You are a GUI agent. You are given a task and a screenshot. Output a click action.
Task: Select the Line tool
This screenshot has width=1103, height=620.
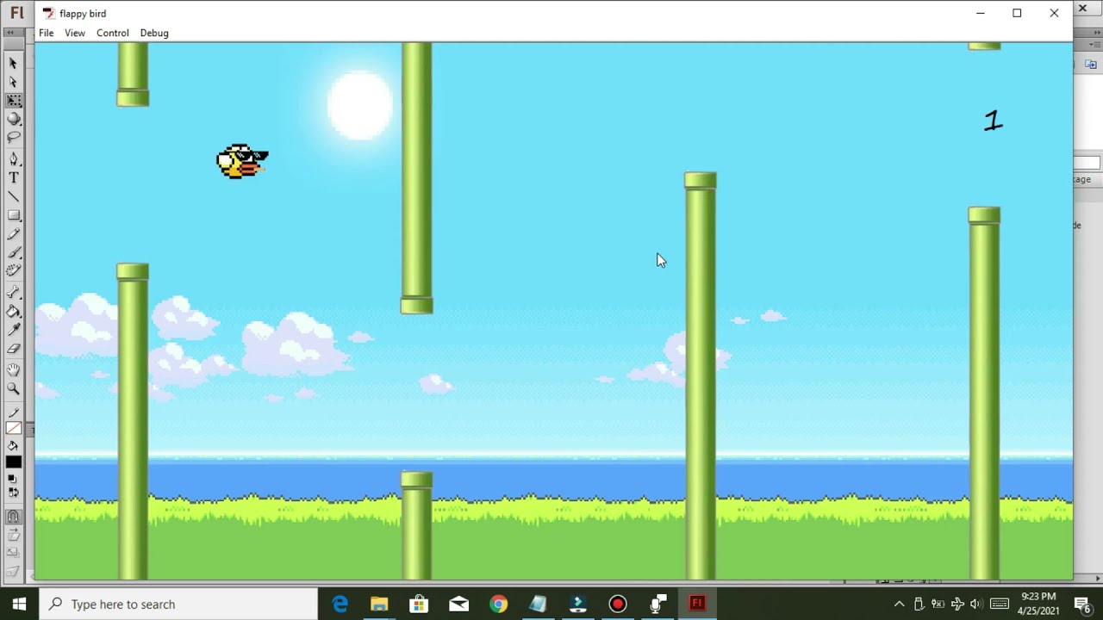coord(13,196)
